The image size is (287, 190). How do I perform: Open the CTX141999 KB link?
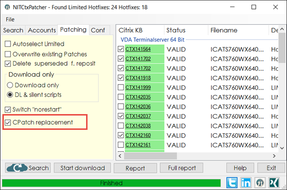pyautogui.click(x=138, y=87)
